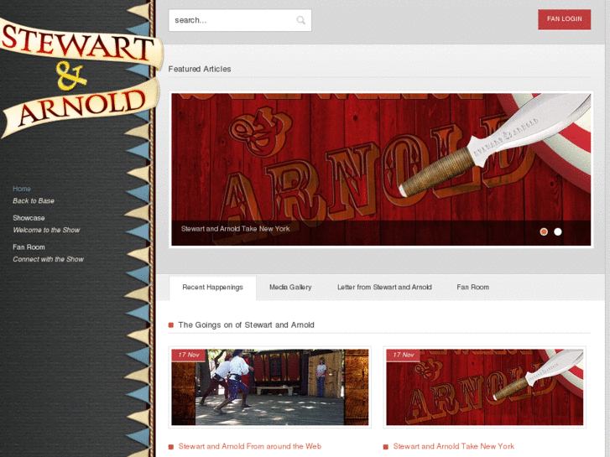Open the Fan Login button
Viewport: 610px width, 457px height.
(564, 19)
